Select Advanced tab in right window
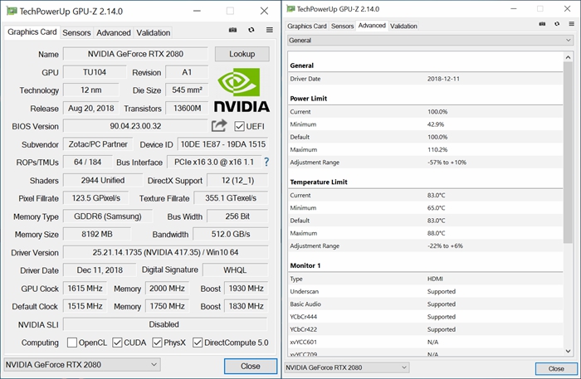Image resolution: width=581 pixels, height=379 pixels. (372, 26)
